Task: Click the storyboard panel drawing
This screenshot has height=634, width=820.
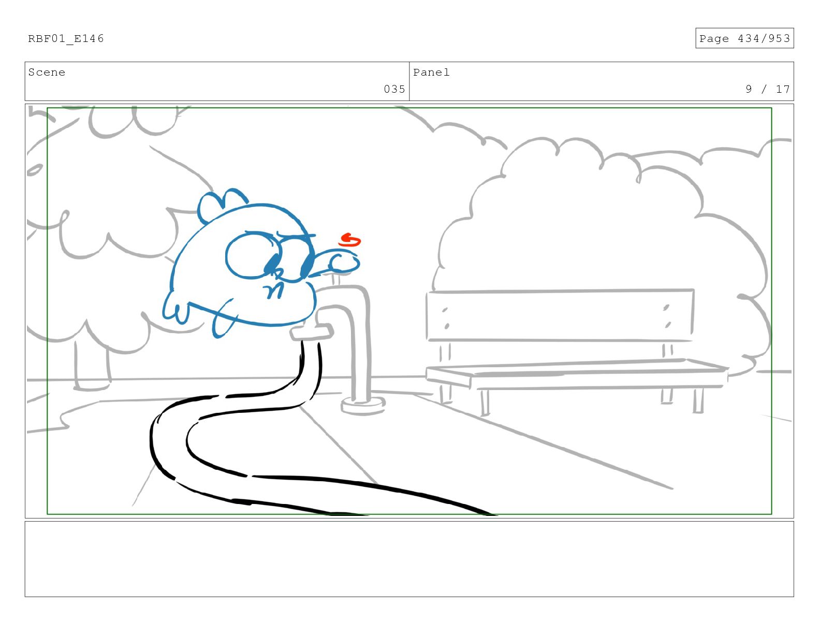Action: (x=409, y=311)
